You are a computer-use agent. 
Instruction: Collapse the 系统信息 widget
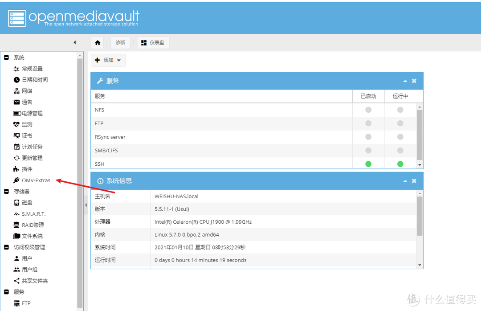405,181
